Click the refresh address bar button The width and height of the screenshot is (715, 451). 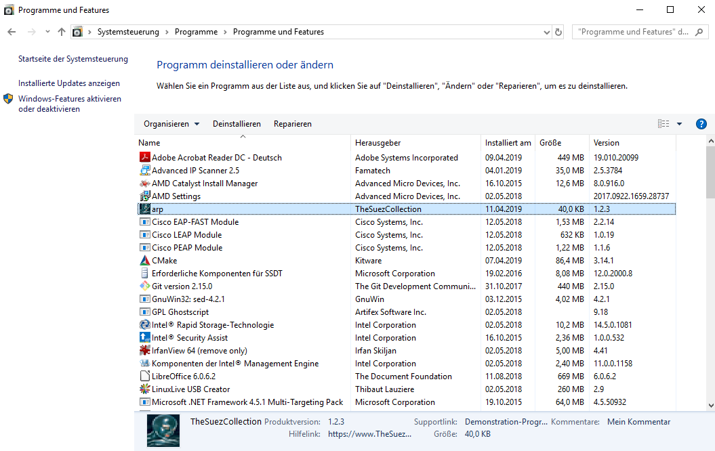coord(558,32)
